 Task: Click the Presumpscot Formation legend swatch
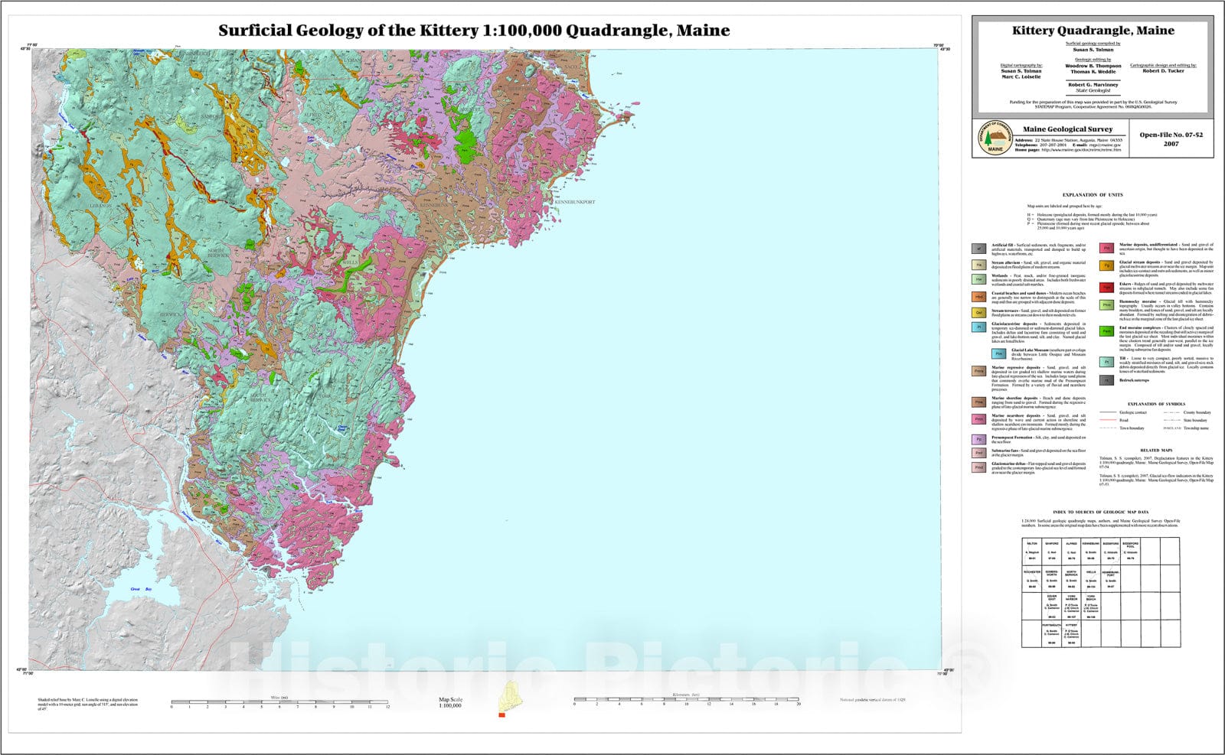(x=978, y=440)
